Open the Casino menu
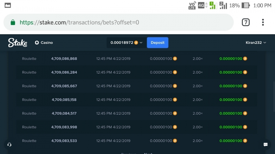The width and height of the screenshot is (275, 154). pyautogui.click(x=44, y=42)
